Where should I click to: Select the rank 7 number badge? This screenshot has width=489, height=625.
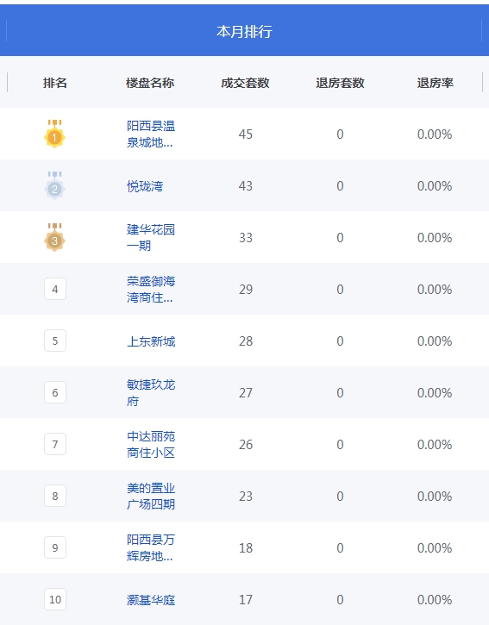click(x=55, y=444)
